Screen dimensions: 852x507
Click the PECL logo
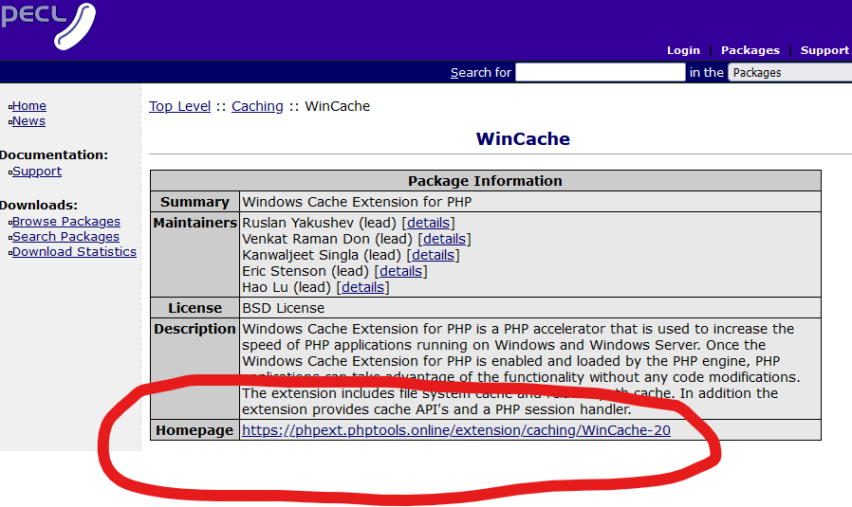point(47,25)
